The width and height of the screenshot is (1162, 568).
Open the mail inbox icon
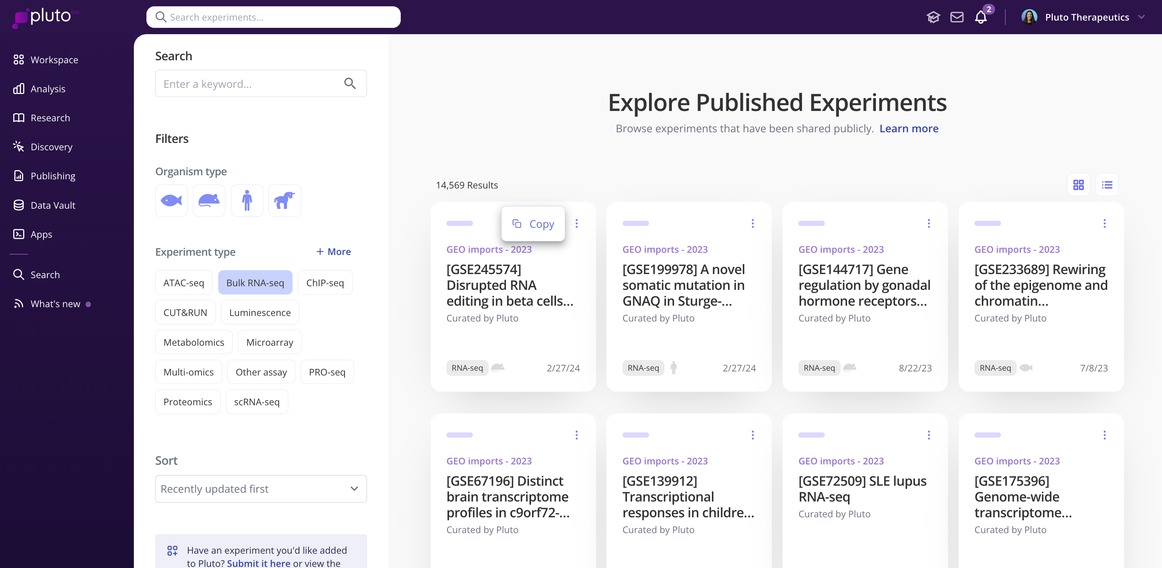(956, 17)
